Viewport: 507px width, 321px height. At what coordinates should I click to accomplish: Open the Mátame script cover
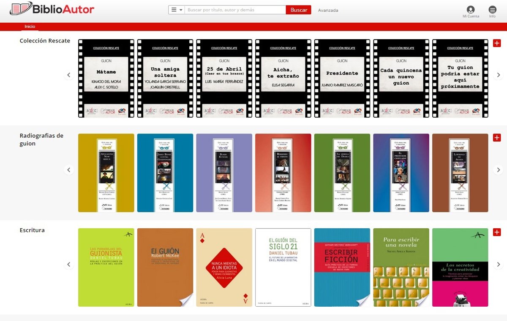(106, 78)
